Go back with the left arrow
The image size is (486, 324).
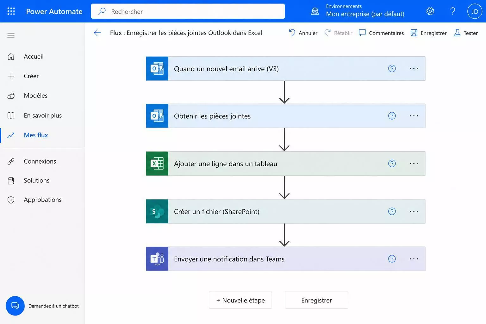(97, 33)
